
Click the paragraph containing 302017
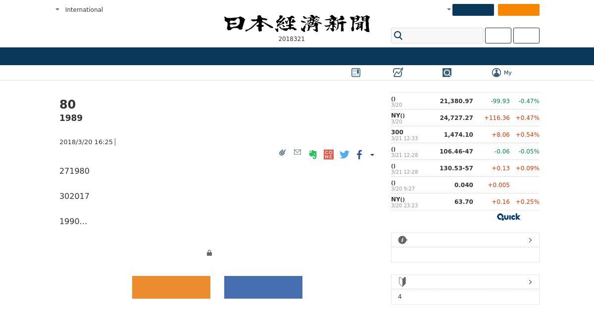pyautogui.click(x=74, y=196)
